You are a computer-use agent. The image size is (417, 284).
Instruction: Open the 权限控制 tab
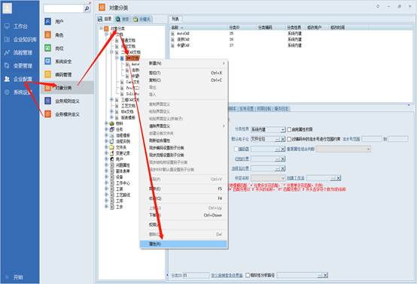pyautogui.click(x=264, y=108)
